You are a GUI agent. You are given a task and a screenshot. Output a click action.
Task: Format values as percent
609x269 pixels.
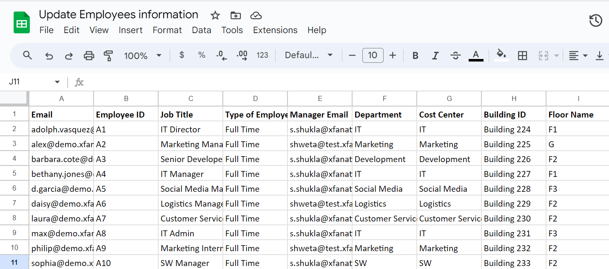pos(201,55)
